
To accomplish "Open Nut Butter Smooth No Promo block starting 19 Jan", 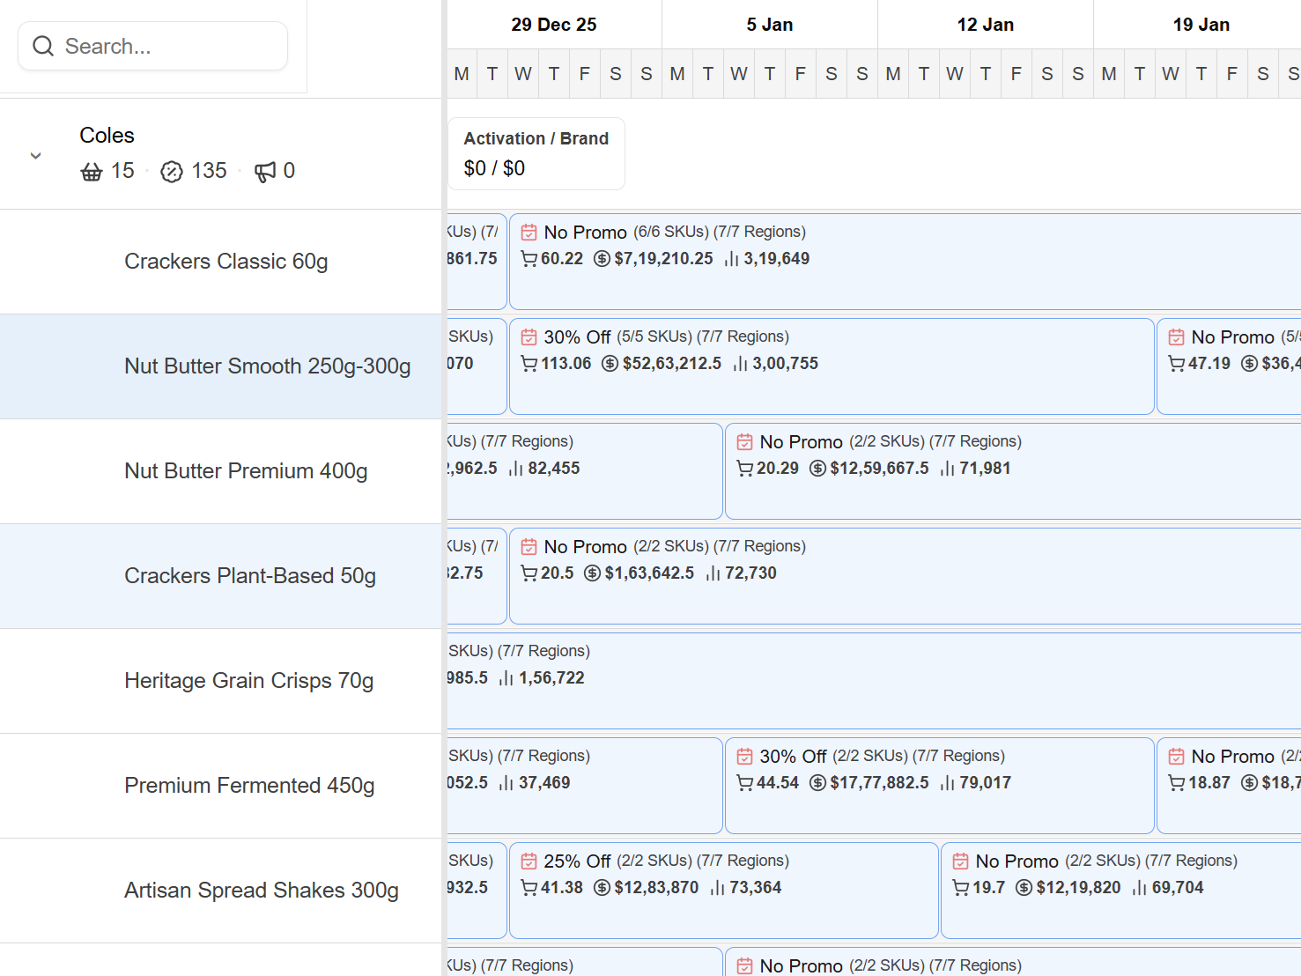I will pyautogui.click(x=1230, y=366).
